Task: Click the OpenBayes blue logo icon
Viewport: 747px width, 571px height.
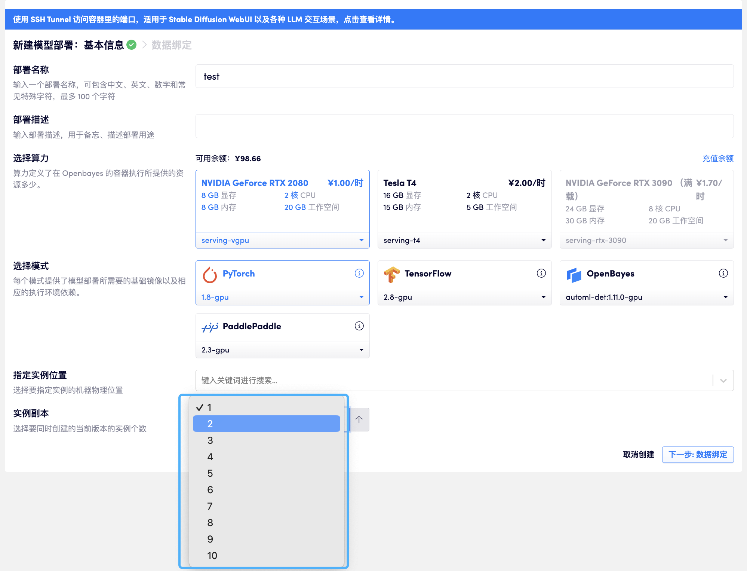Action: (x=574, y=275)
